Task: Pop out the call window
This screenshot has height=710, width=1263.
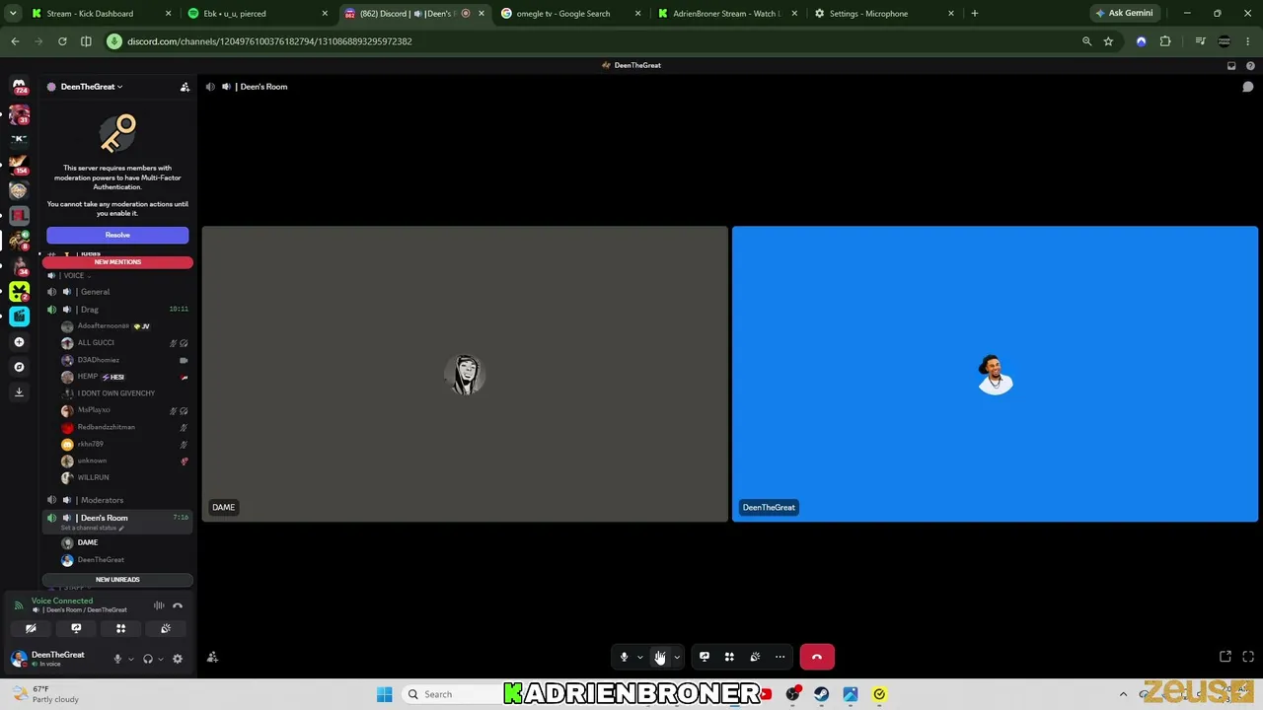Action: pos(1226,657)
